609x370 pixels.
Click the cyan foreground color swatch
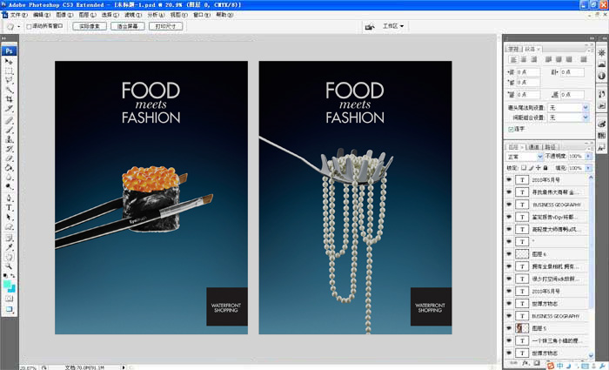[x=8, y=285]
